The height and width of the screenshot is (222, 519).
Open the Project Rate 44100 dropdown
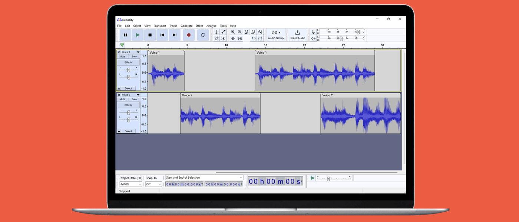130,184
